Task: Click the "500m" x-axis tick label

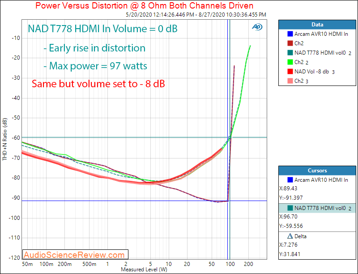Action: (x=89, y=264)
